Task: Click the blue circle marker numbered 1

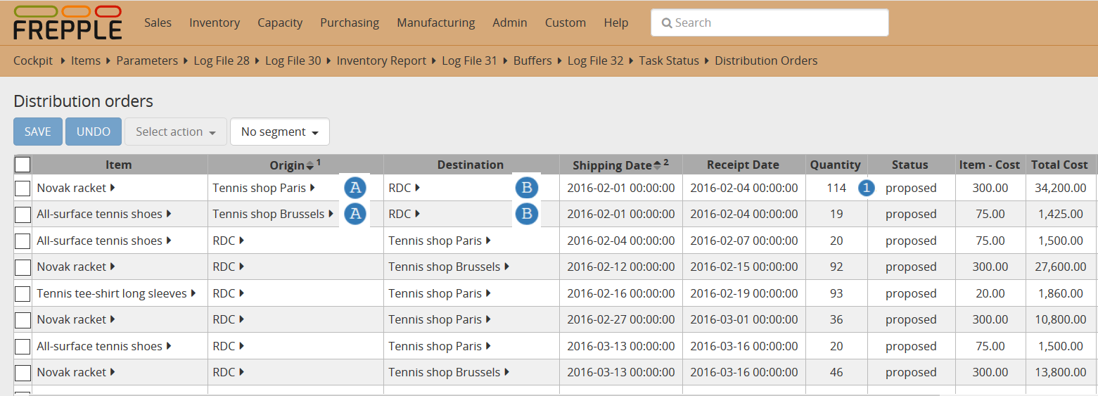Action: (867, 188)
